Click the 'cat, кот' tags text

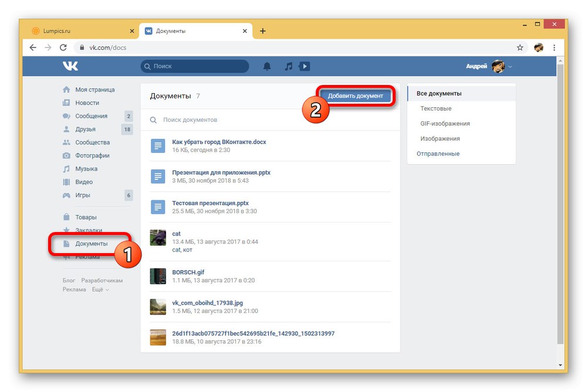(182, 250)
